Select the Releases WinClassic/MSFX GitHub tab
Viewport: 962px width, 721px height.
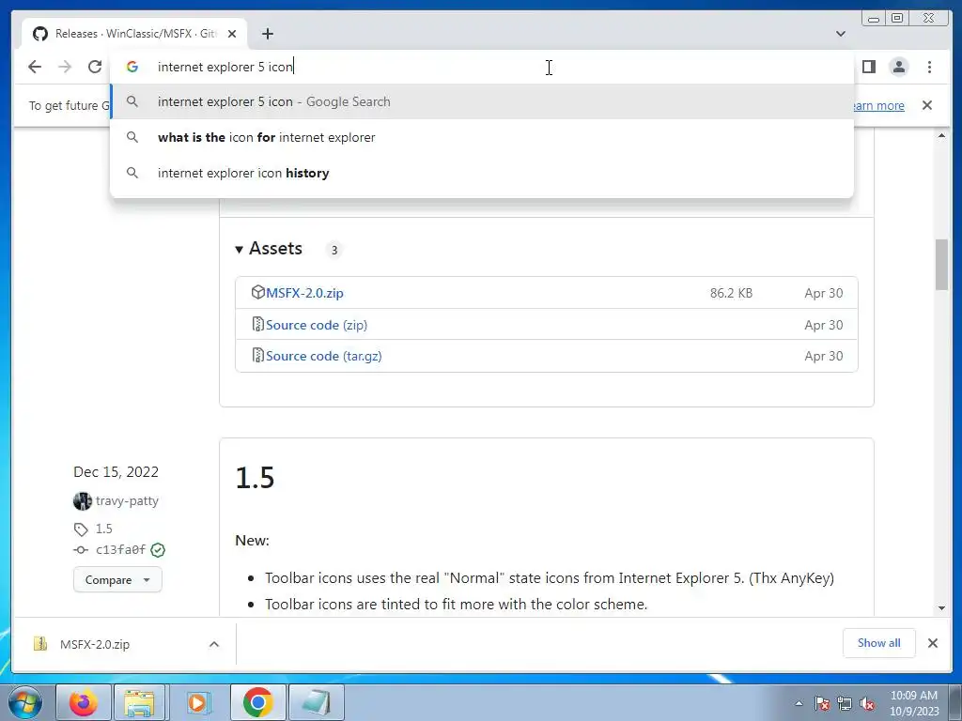click(134, 34)
